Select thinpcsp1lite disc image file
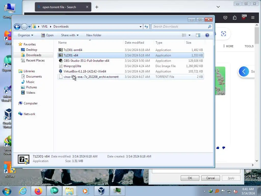The height and width of the screenshot is (196, 261). point(131,66)
